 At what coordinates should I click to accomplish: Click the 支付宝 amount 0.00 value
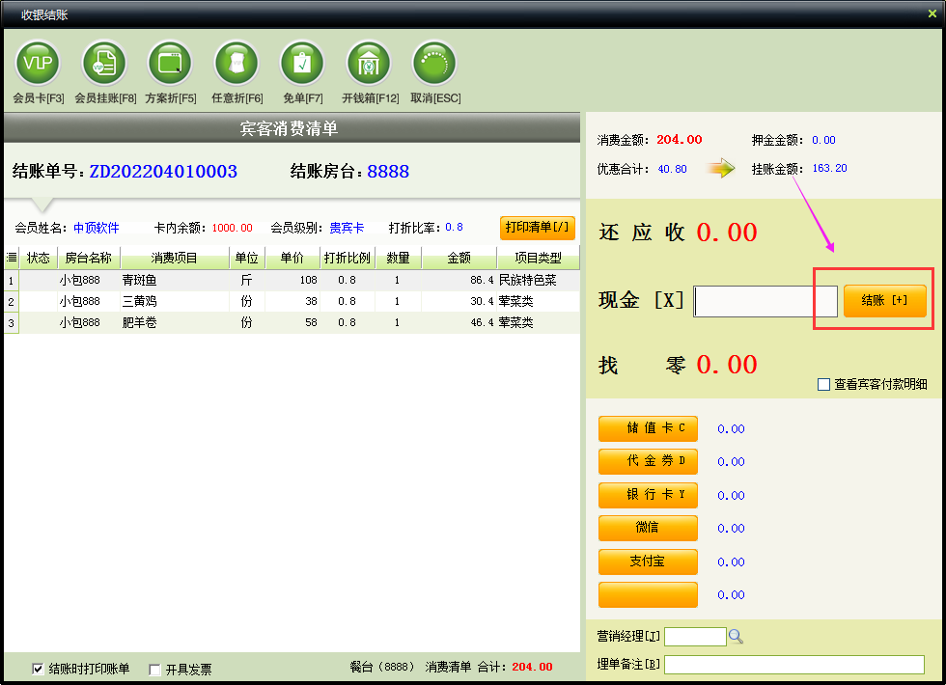tap(732, 562)
